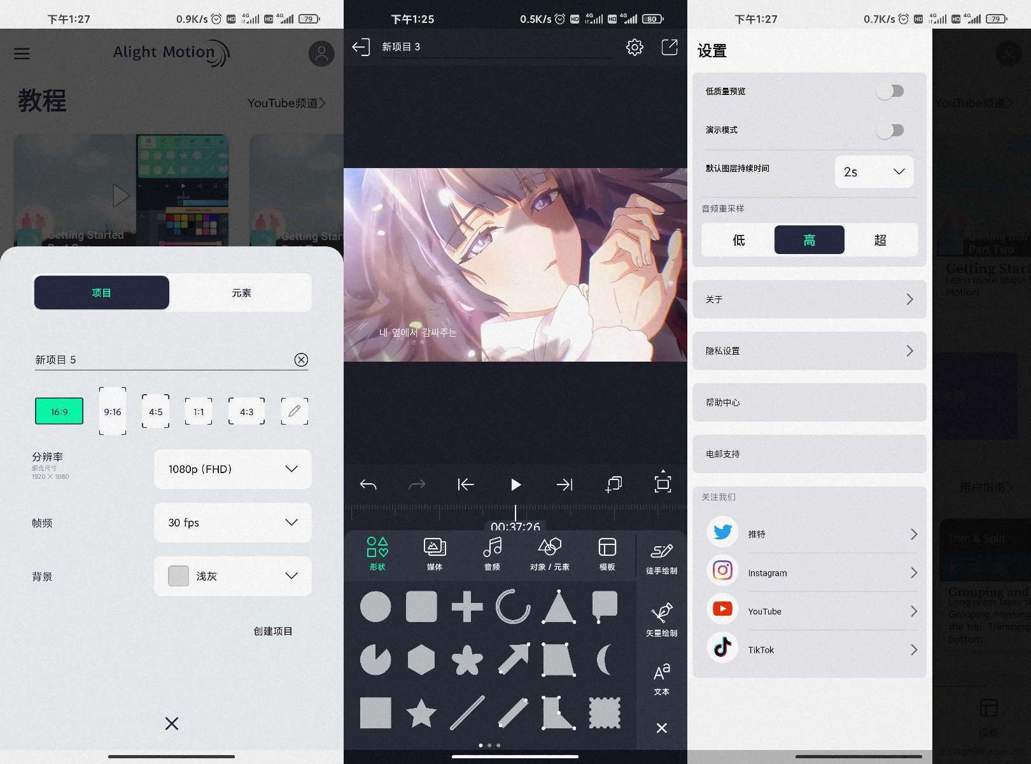Open the Audio tab (音频)
The width and height of the screenshot is (1031, 764).
coord(492,554)
